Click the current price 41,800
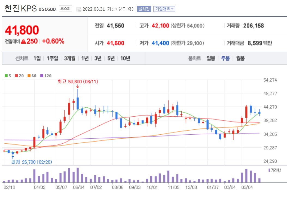The image size is (287, 197). click(22, 30)
